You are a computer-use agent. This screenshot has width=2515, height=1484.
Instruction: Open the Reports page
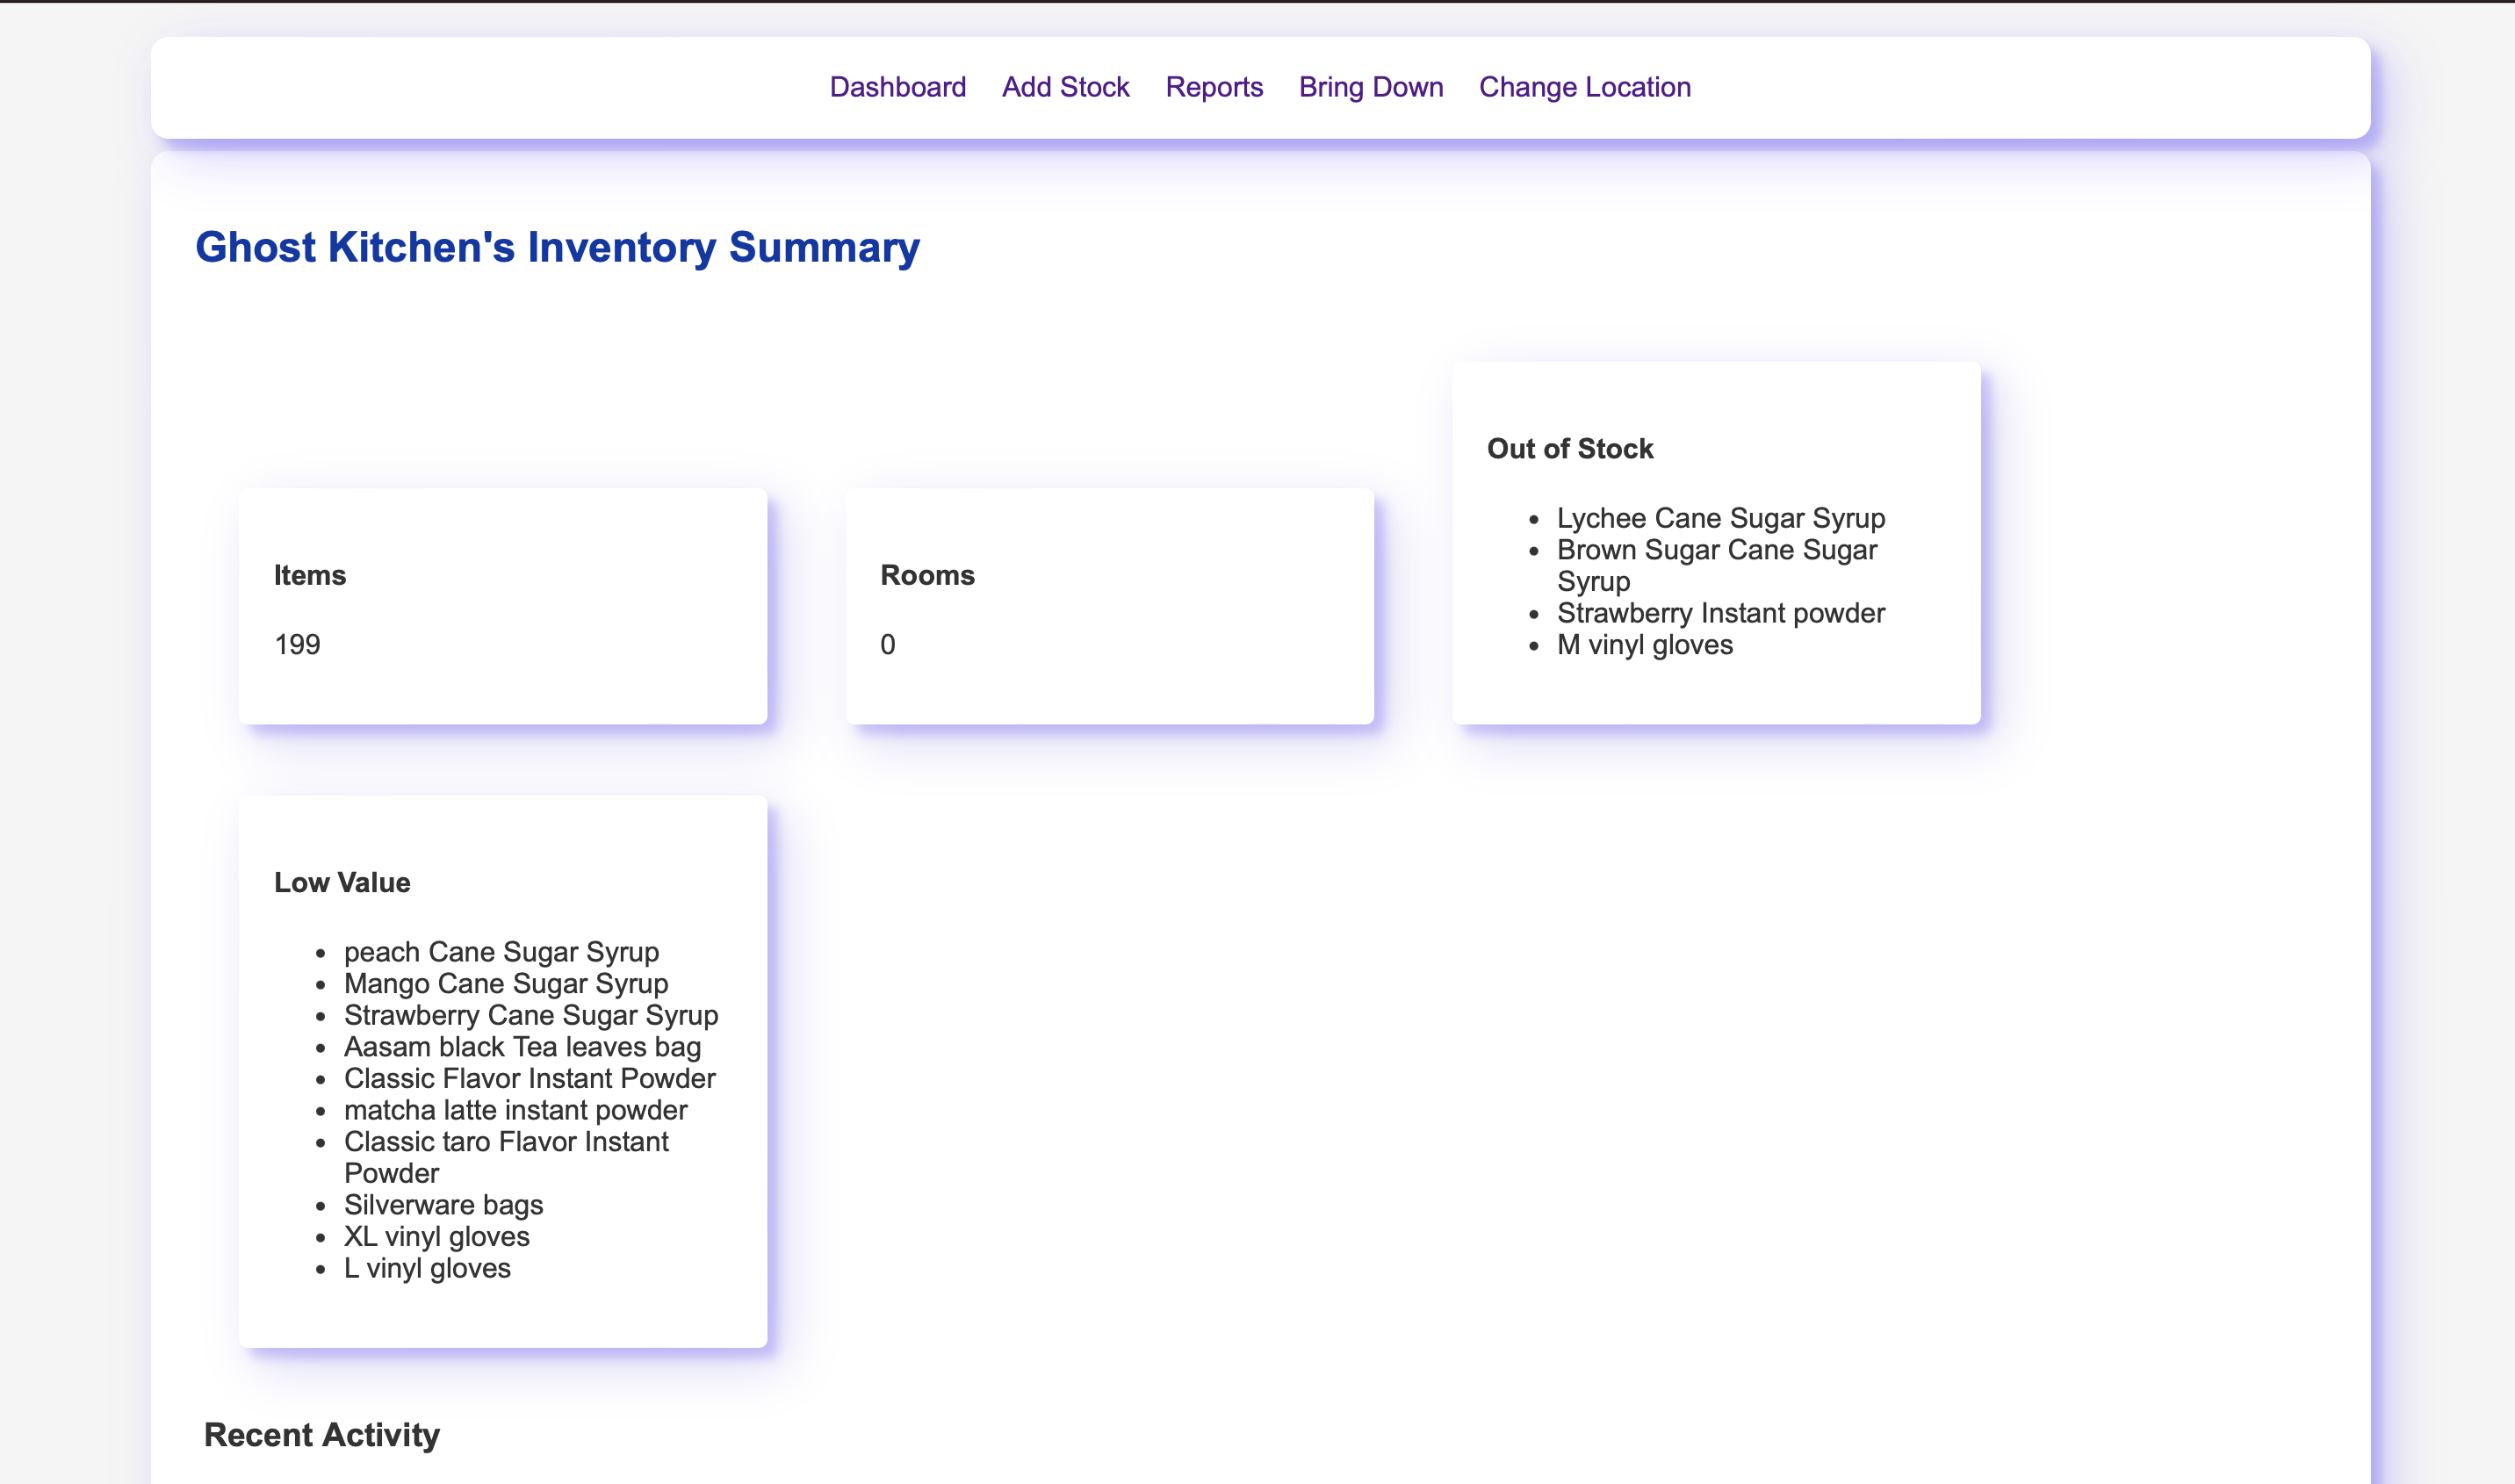[1214, 87]
